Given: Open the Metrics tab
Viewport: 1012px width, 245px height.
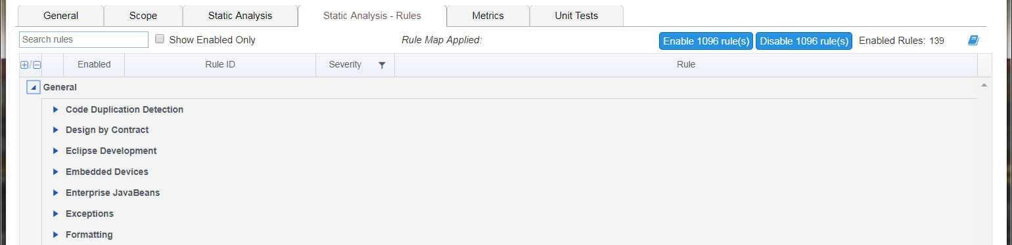Looking at the screenshot, I should tap(488, 16).
